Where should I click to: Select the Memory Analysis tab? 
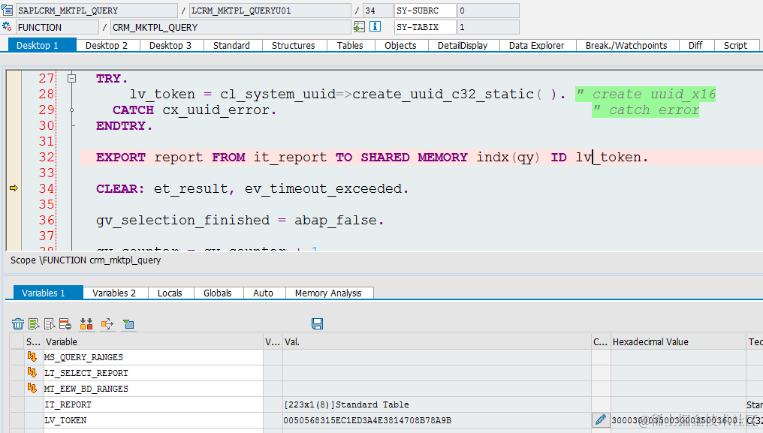(328, 293)
